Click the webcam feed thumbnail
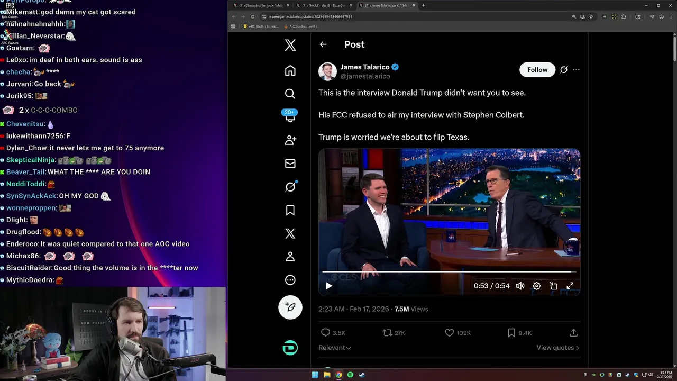Image resolution: width=677 pixels, height=381 pixels. click(x=113, y=334)
